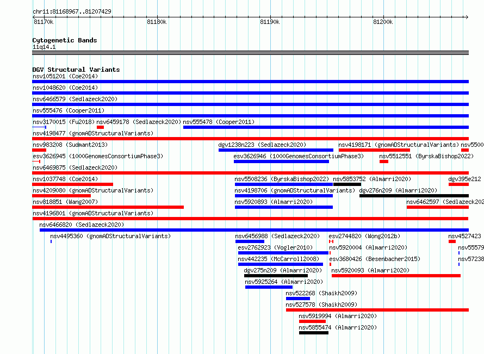Click nsv4198477 gnomAD variant label

click(x=93, y=133)
